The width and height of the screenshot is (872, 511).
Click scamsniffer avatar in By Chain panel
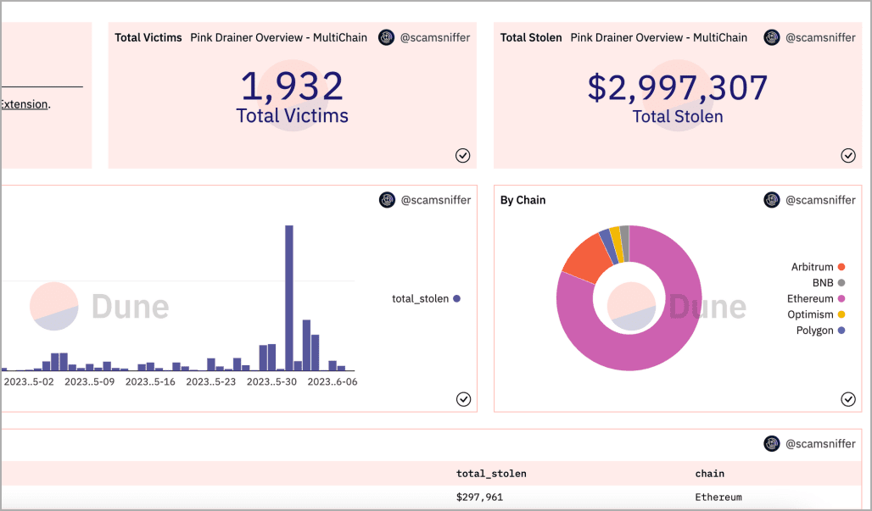coord(772,200)
